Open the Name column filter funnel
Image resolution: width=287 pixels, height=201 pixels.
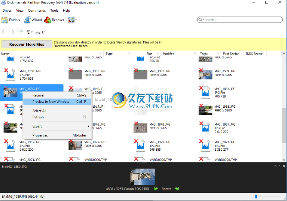click(x=101, y=54)
